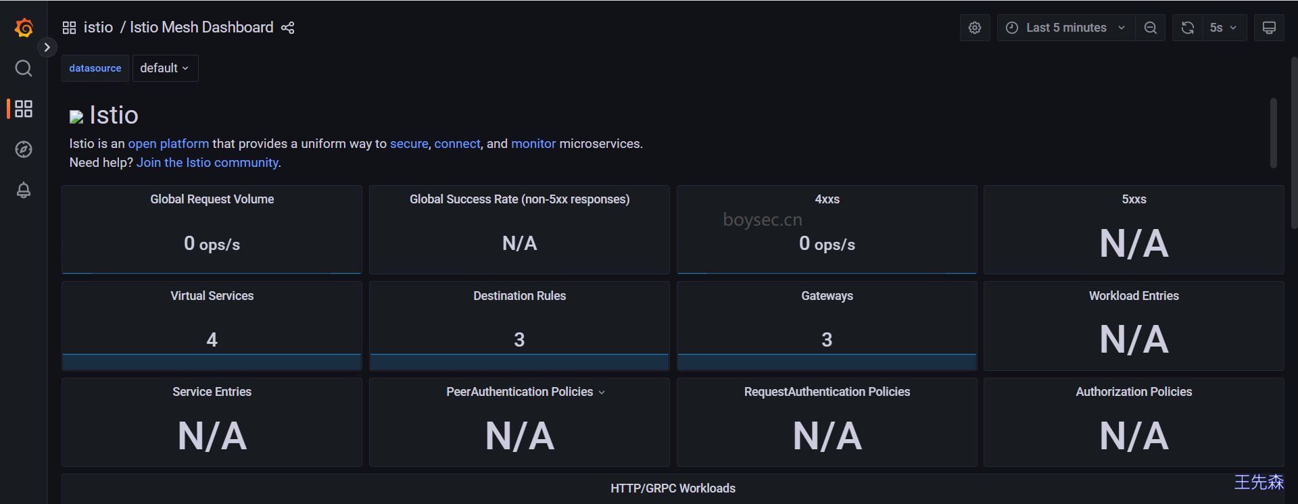Follow the connect link
Viewport: 1298px width, 504px height.
click(457, 144)
